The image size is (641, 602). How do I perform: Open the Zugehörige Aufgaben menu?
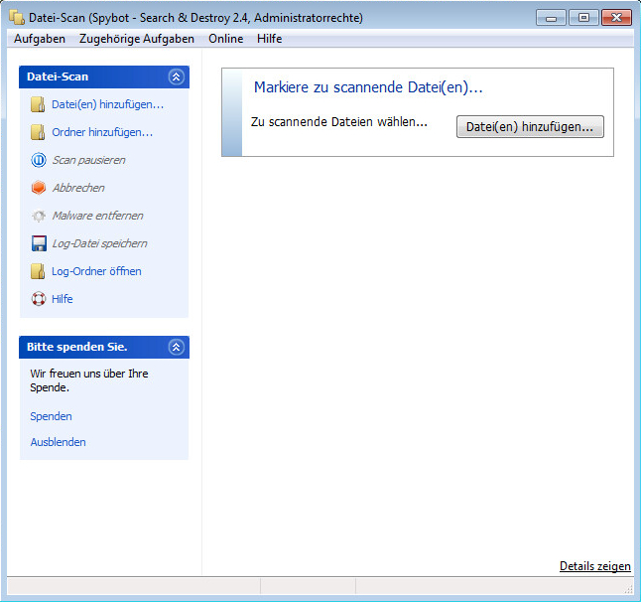coord(137,39)
